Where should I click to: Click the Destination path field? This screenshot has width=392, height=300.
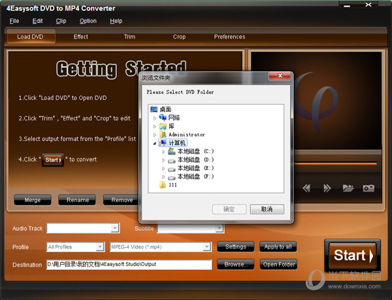[129, 264]
